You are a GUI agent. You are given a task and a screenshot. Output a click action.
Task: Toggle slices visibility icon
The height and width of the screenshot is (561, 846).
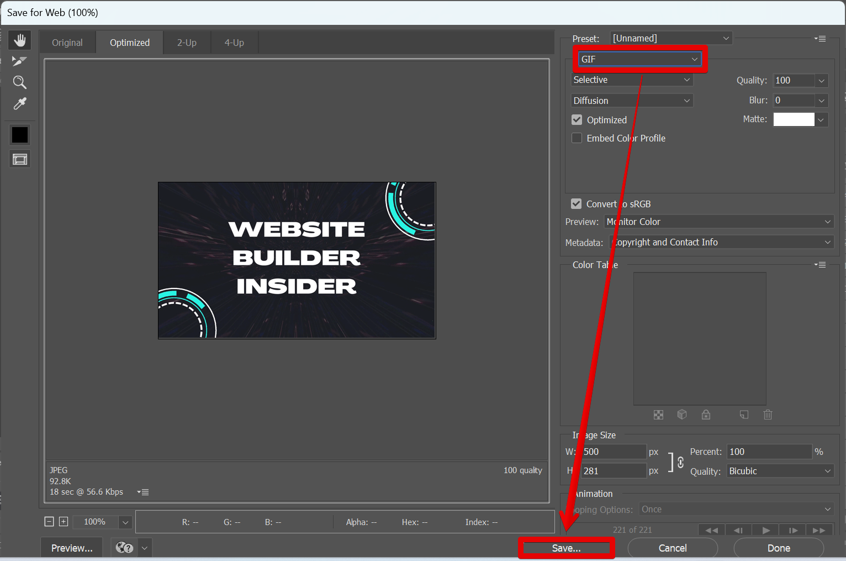pyautogui.click(x=20, y=160)
